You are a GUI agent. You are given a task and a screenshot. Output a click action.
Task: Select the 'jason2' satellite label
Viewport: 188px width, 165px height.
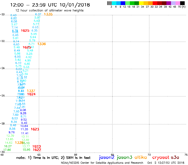click(x=107, y=157)
